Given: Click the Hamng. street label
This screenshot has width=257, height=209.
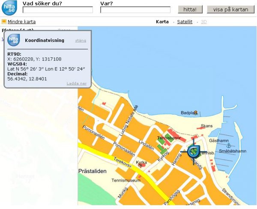Looking at the screenshot, I should 176,159.
